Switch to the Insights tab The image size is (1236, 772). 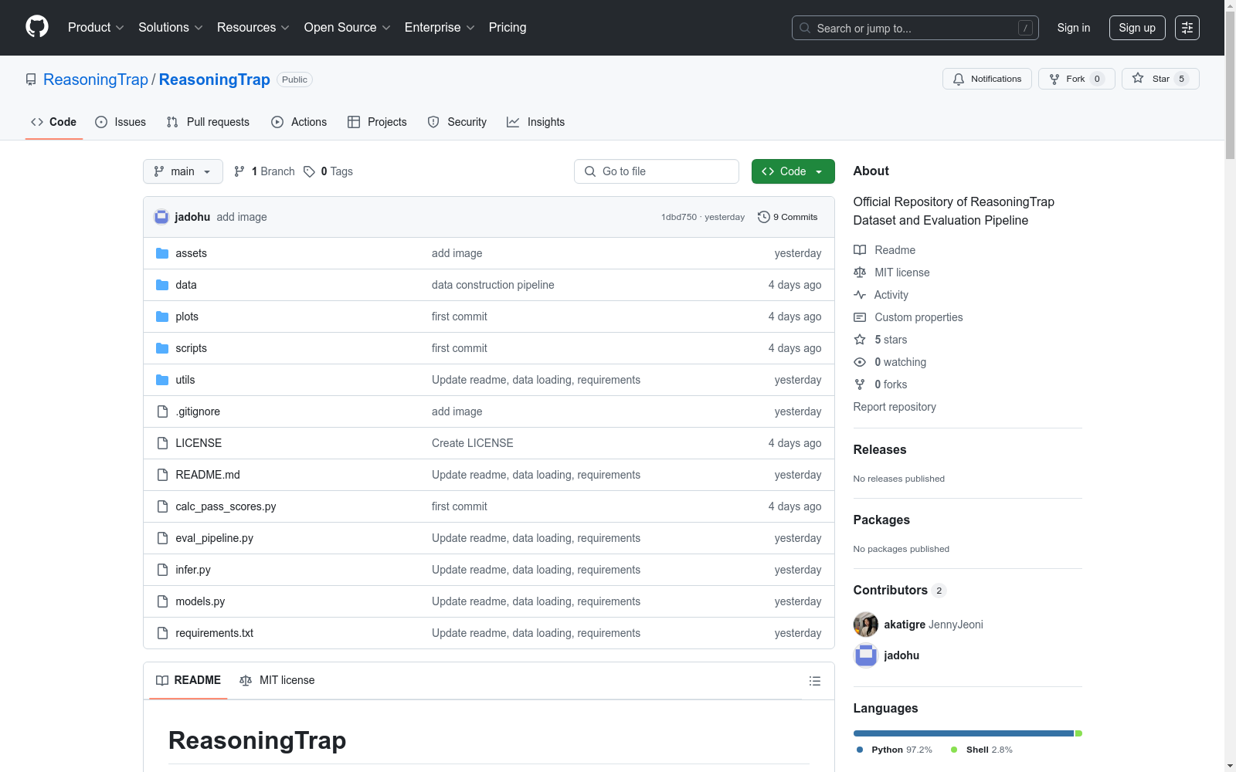pos(536,122)
